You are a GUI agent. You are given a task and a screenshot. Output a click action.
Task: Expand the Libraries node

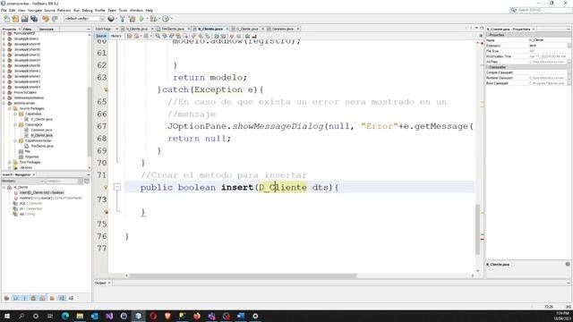[x=10, y=167]
